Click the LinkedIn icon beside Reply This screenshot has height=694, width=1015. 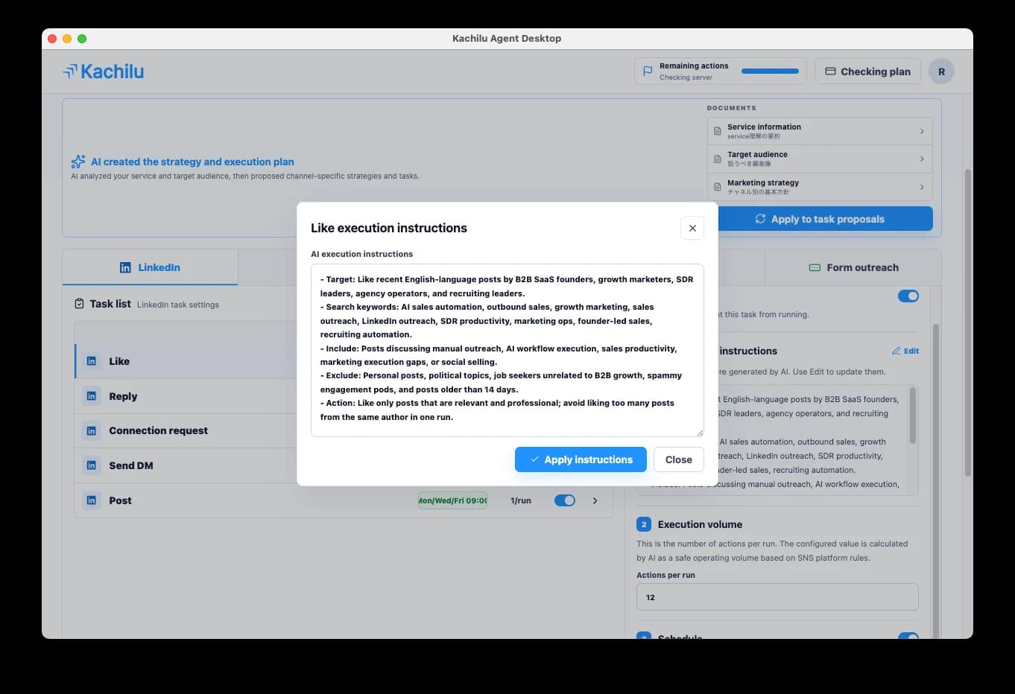click(92, 396)
